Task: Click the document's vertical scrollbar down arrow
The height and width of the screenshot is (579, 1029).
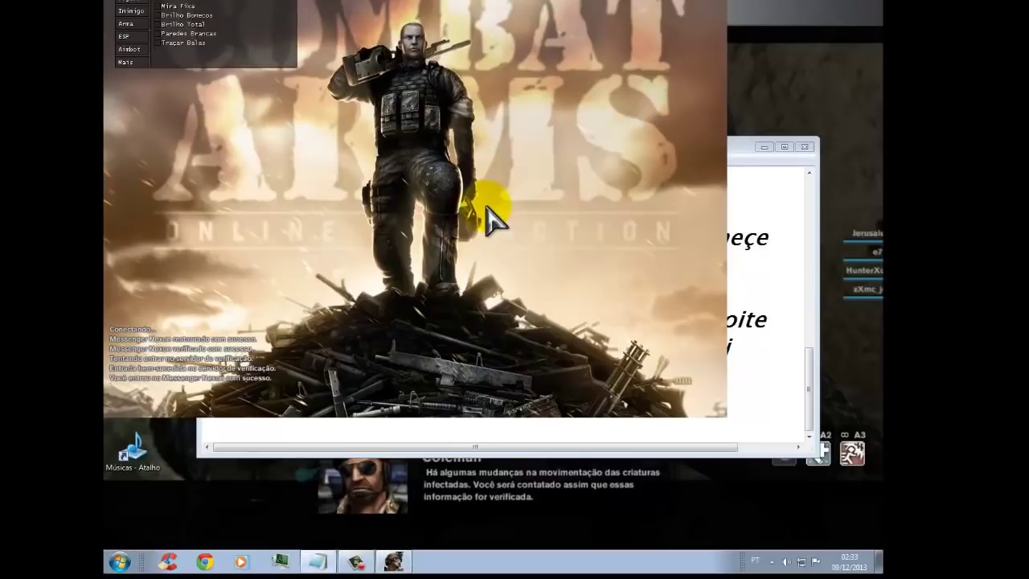Action: pyautogui.click(x=809, y=437)
